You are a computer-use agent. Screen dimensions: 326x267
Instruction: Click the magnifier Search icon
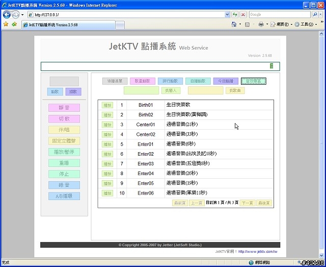(x=315, y=14)
